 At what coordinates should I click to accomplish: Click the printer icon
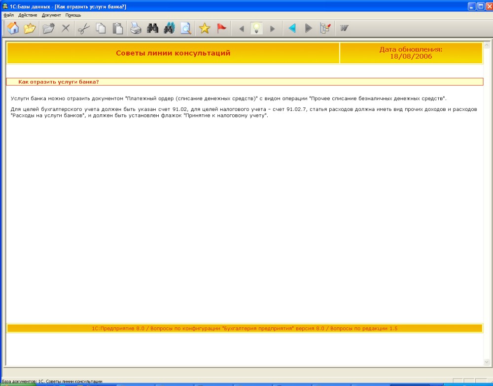[136, 29]
